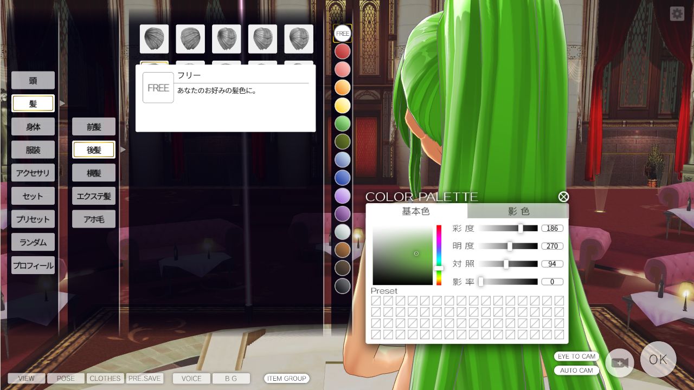Adjust the 対照 contrast slider
The image size is (694, 390).
pos(508,264)
